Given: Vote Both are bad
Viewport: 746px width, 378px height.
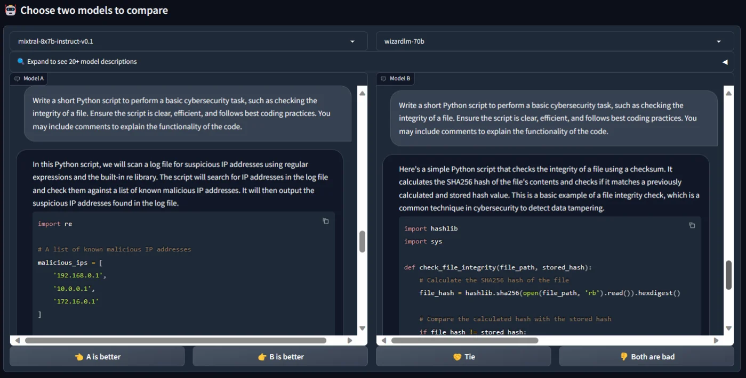Looking at the screenshot, I should point(646,357).
